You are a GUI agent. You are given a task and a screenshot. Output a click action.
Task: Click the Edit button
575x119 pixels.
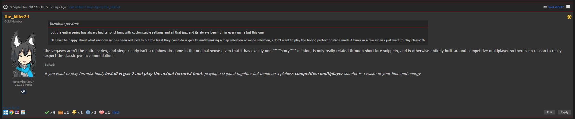pos(550,112)
